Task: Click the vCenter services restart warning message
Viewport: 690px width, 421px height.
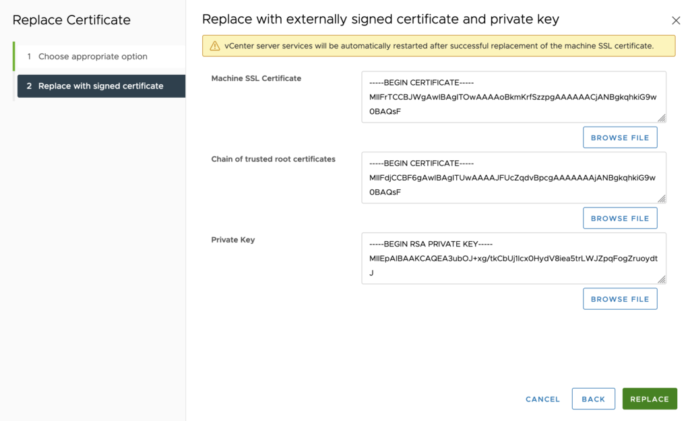Action: click(x=439, y=46)
